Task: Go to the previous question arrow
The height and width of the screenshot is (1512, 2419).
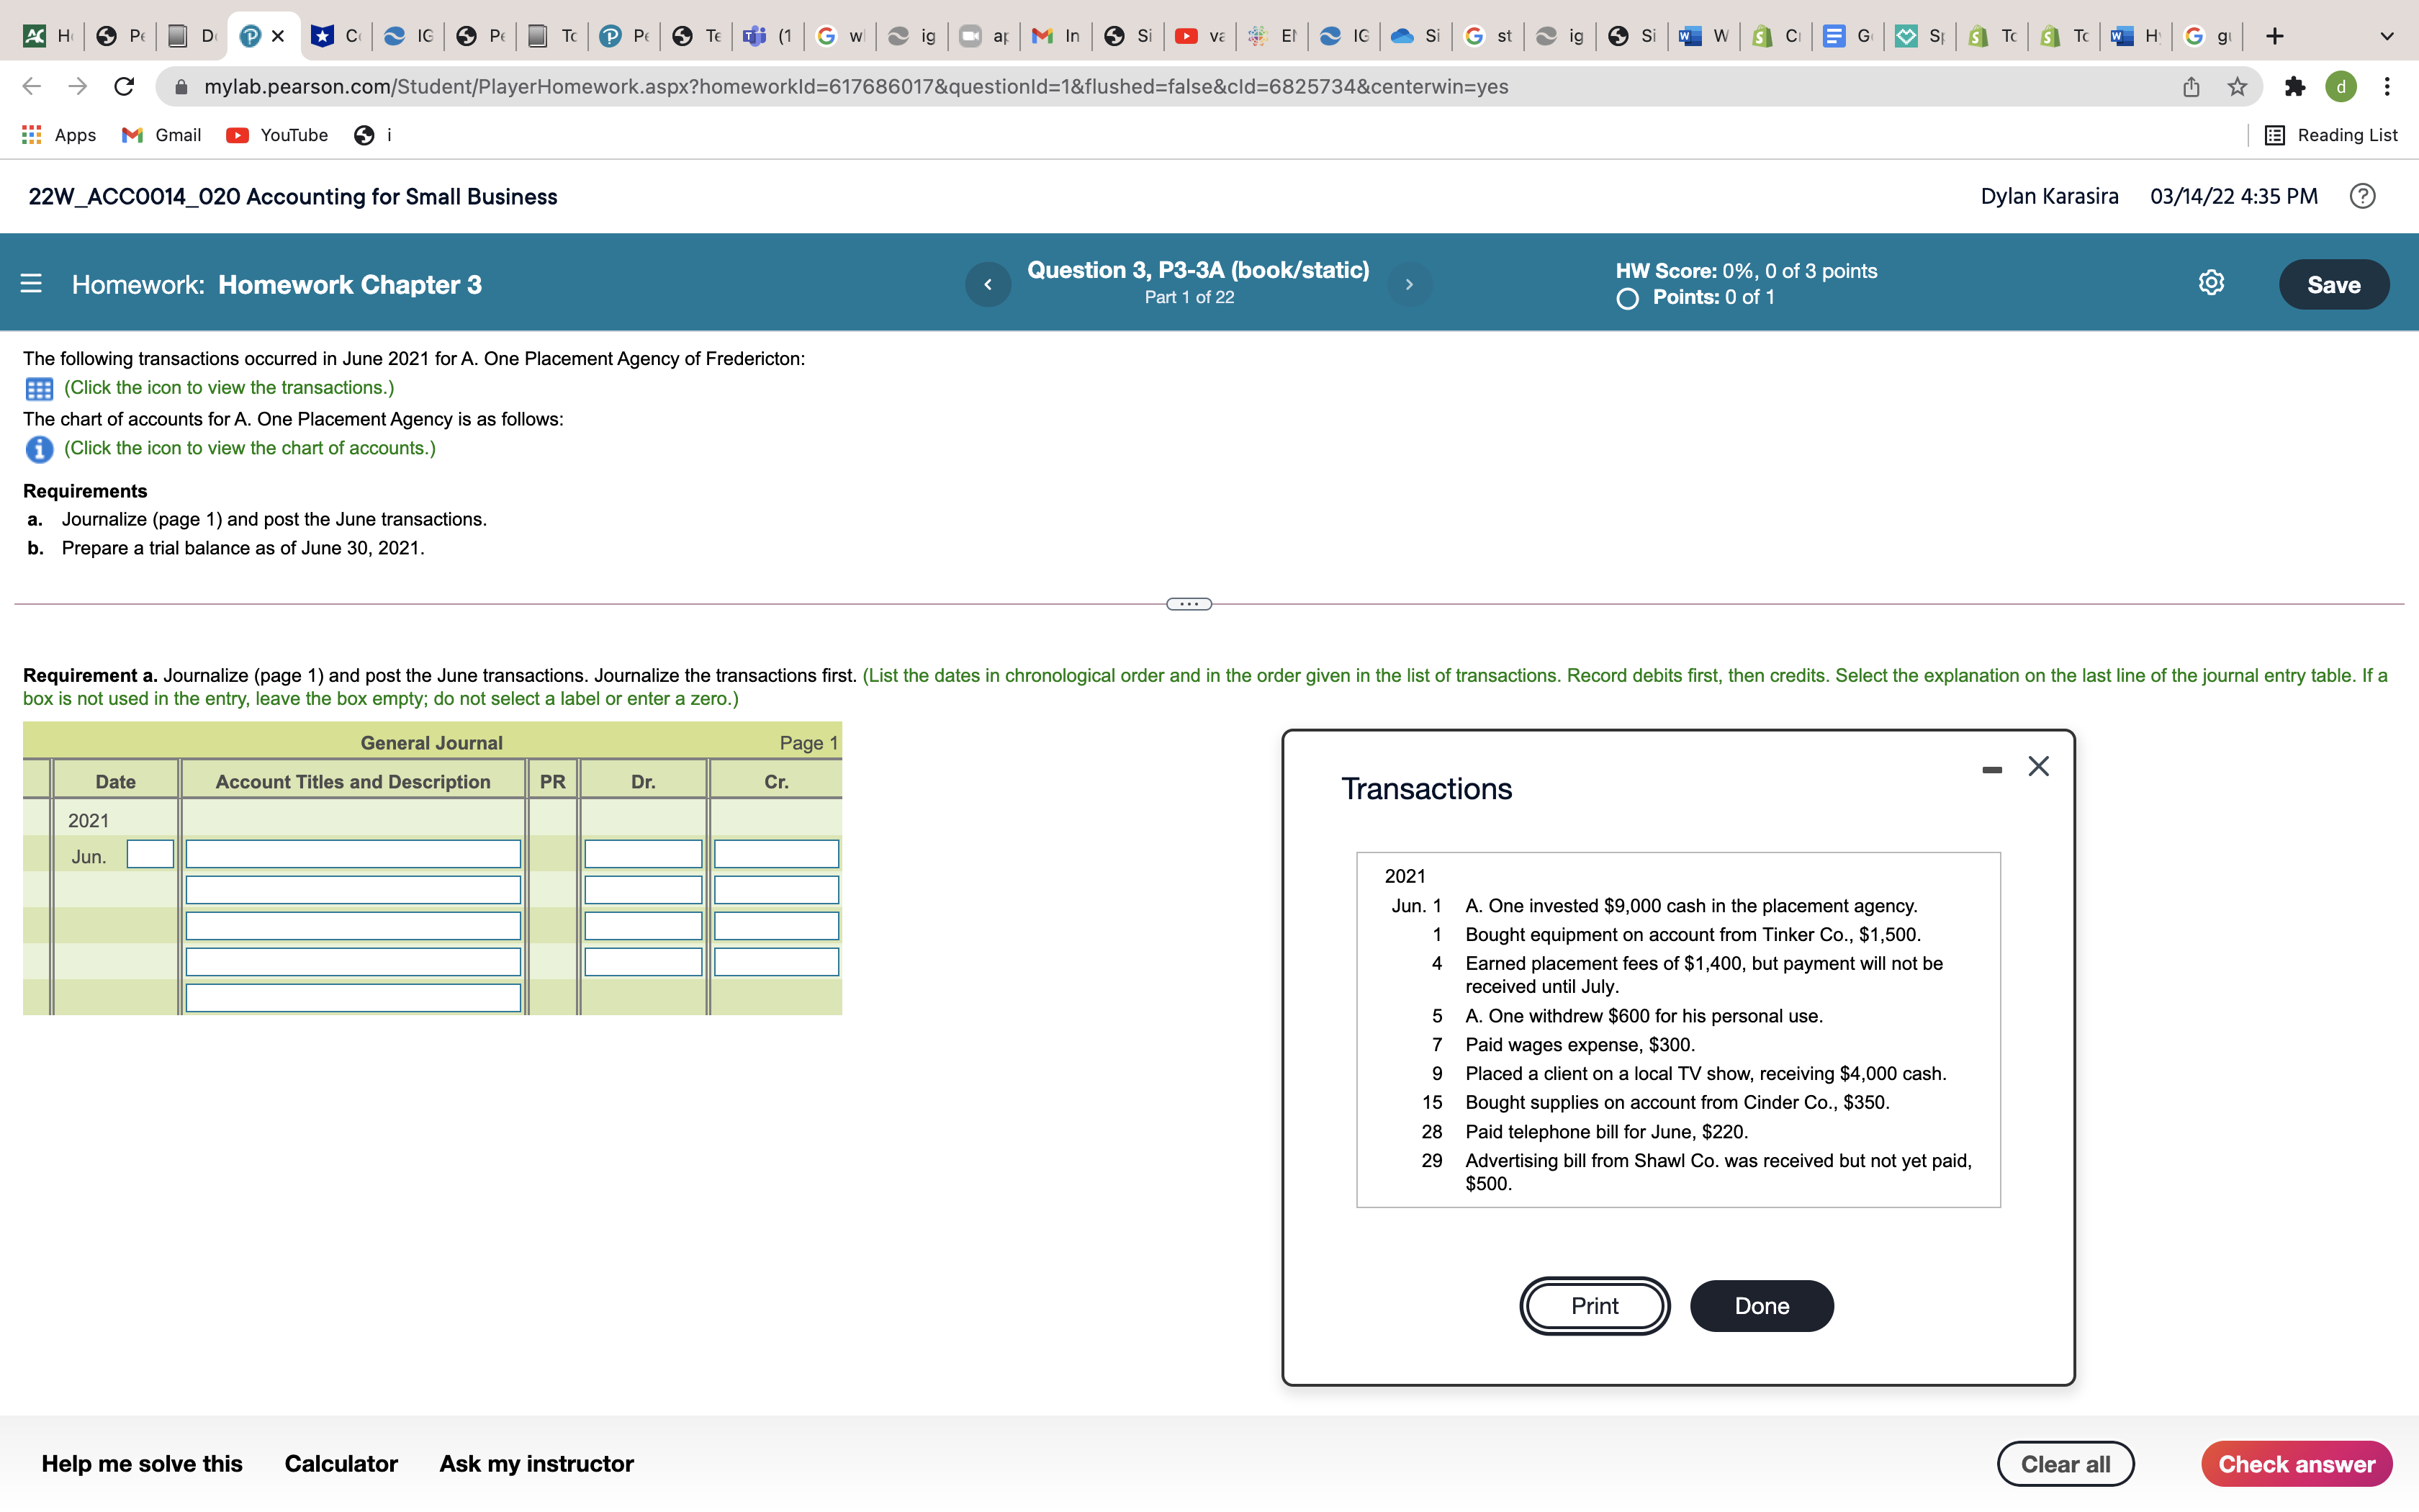Action: click(x=988, y=284)
